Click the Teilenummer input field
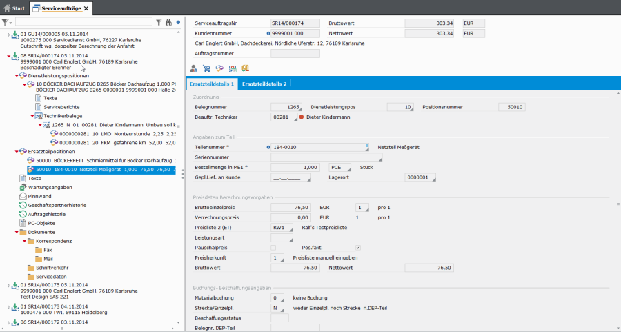The width and height of the screenshot is (621, 332). 318,146
